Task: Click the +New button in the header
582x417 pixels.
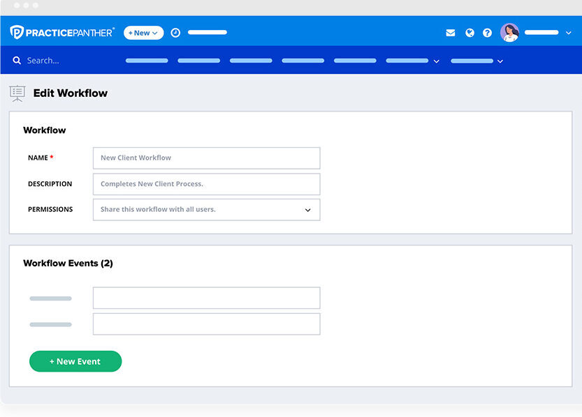Action: [143, 32]
